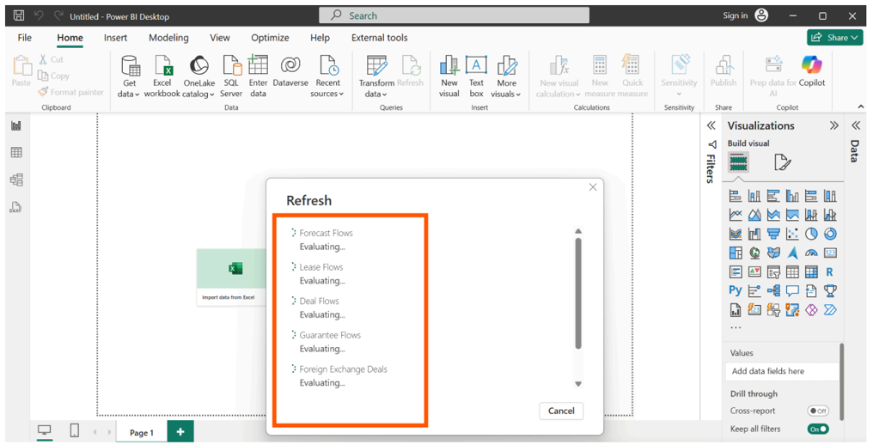Click the Forecast Flows entry

pyautogui.click(x=327, y=233)
